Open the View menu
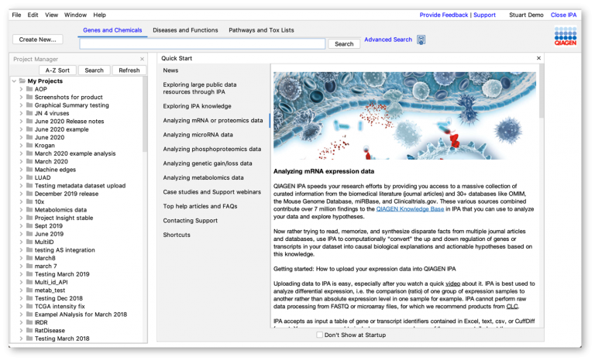595x361 pixels. pos(52,15)
